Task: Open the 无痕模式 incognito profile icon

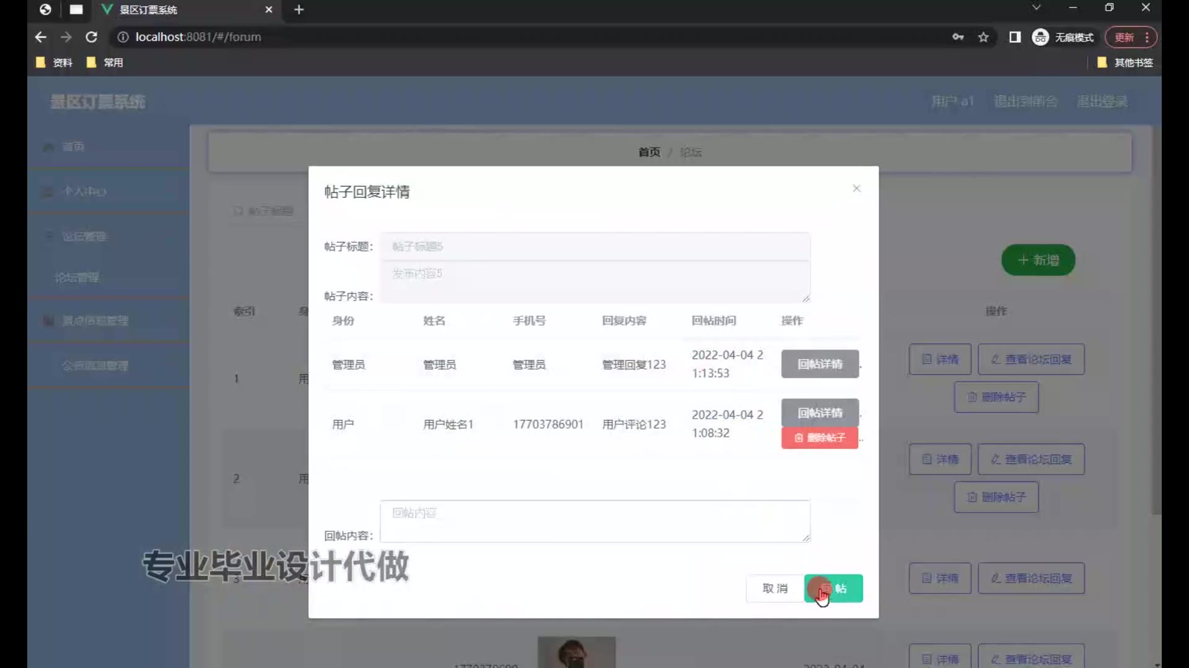Action: pyautogui.click(x=1040, y=37)
